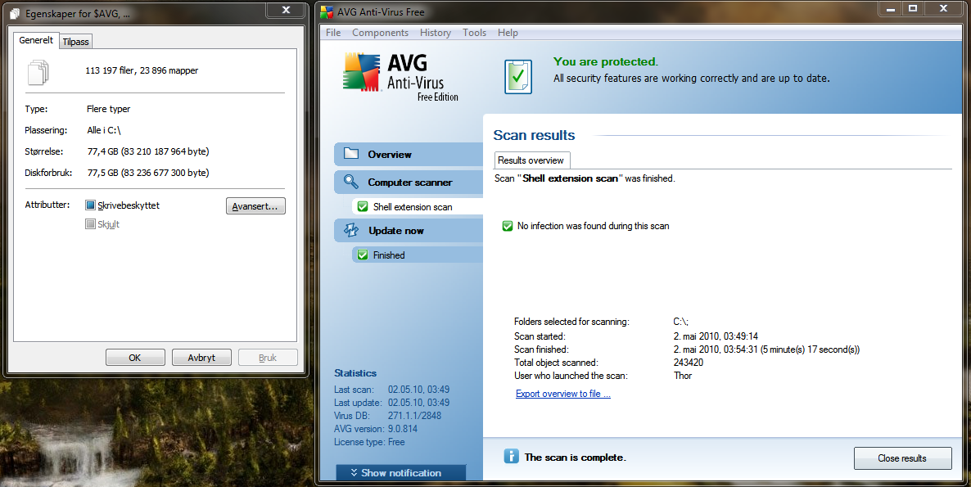
Task: Select the Shell extension scan sidebar entry
Action: click(x=418, y=207)
